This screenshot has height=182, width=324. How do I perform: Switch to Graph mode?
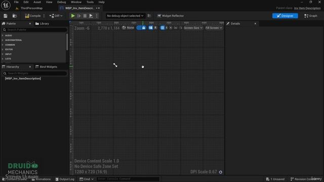pyautogui.click(x=310, y=16)
